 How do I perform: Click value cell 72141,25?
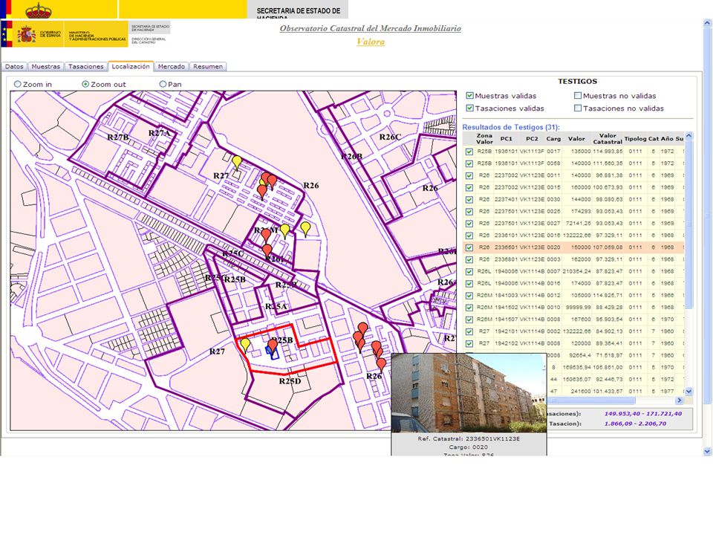[x=578, y=224]
